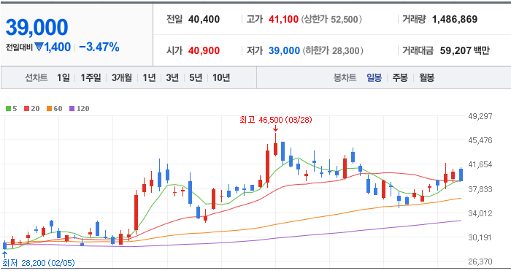Screen dimensions: 511x271
Task: Click the current price 39,000
Action: tap(36, 28)
